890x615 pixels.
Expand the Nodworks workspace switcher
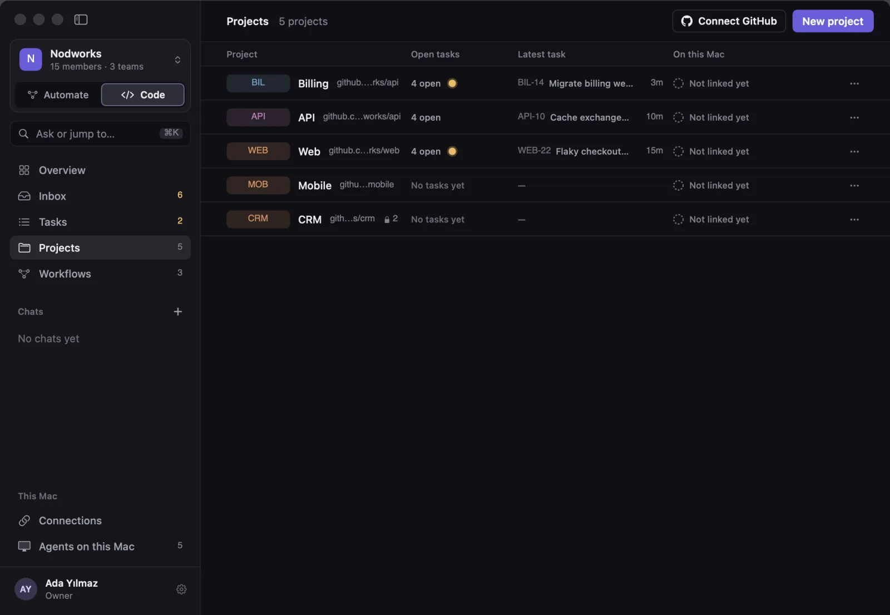click(177, 59)
